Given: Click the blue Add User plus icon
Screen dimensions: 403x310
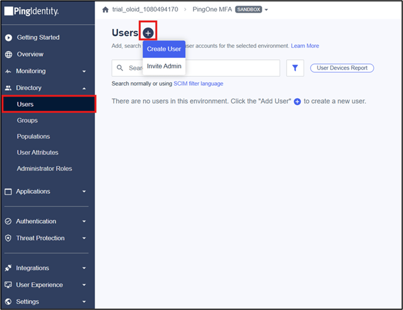Looking at the screenshot, I should [297, 102].
